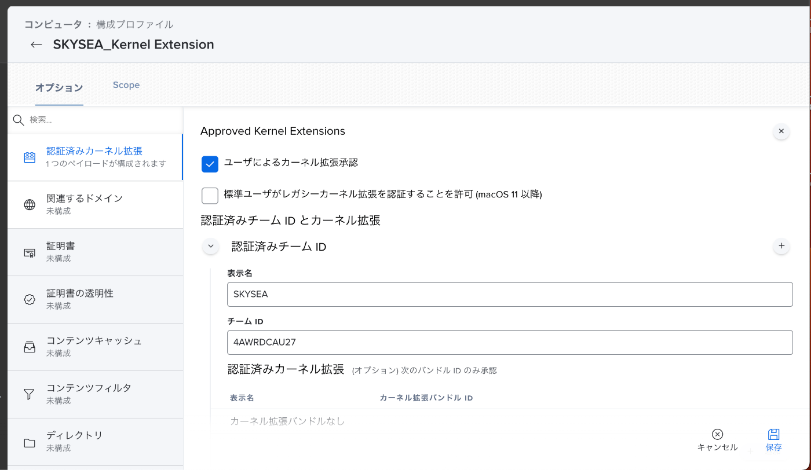Click the 認証済みカーネル拡張 section heading in form
Viewport: 811px width, 470px height.
tap(286, 369)
